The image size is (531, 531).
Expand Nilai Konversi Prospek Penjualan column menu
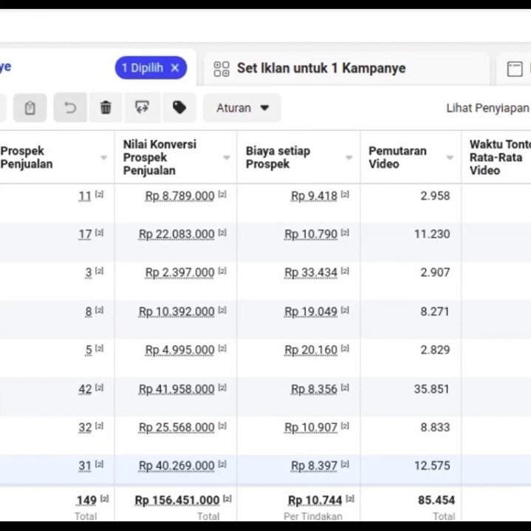[x=226, y=158]
